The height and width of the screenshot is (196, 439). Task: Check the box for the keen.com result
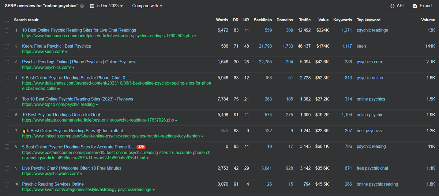(7, 46)
